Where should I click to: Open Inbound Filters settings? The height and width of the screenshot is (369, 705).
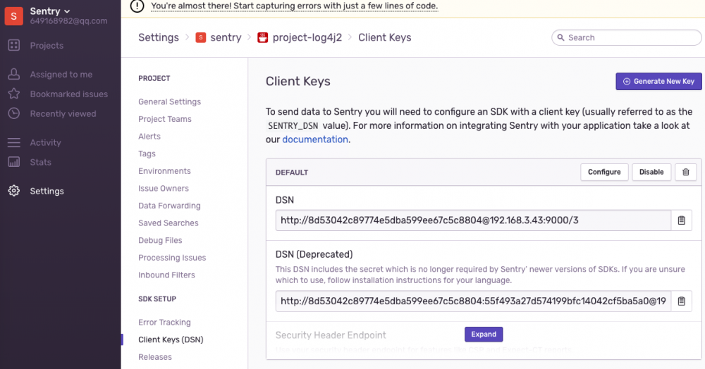click(x=167, y=275)
